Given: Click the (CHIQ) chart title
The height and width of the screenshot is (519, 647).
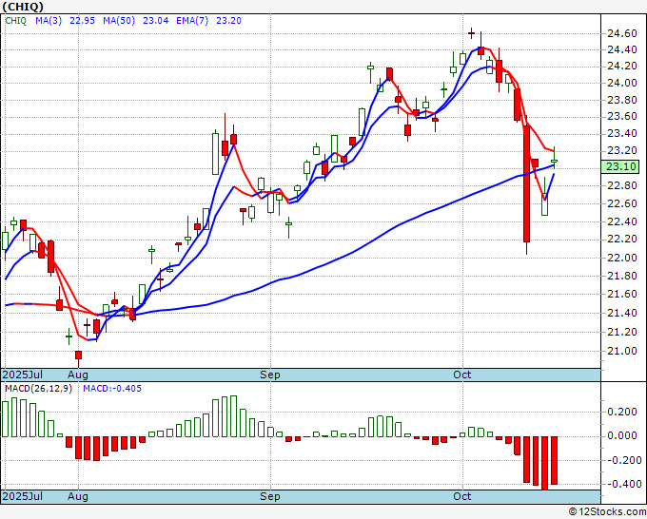Looking at the screenshot, I should point(23,7).
